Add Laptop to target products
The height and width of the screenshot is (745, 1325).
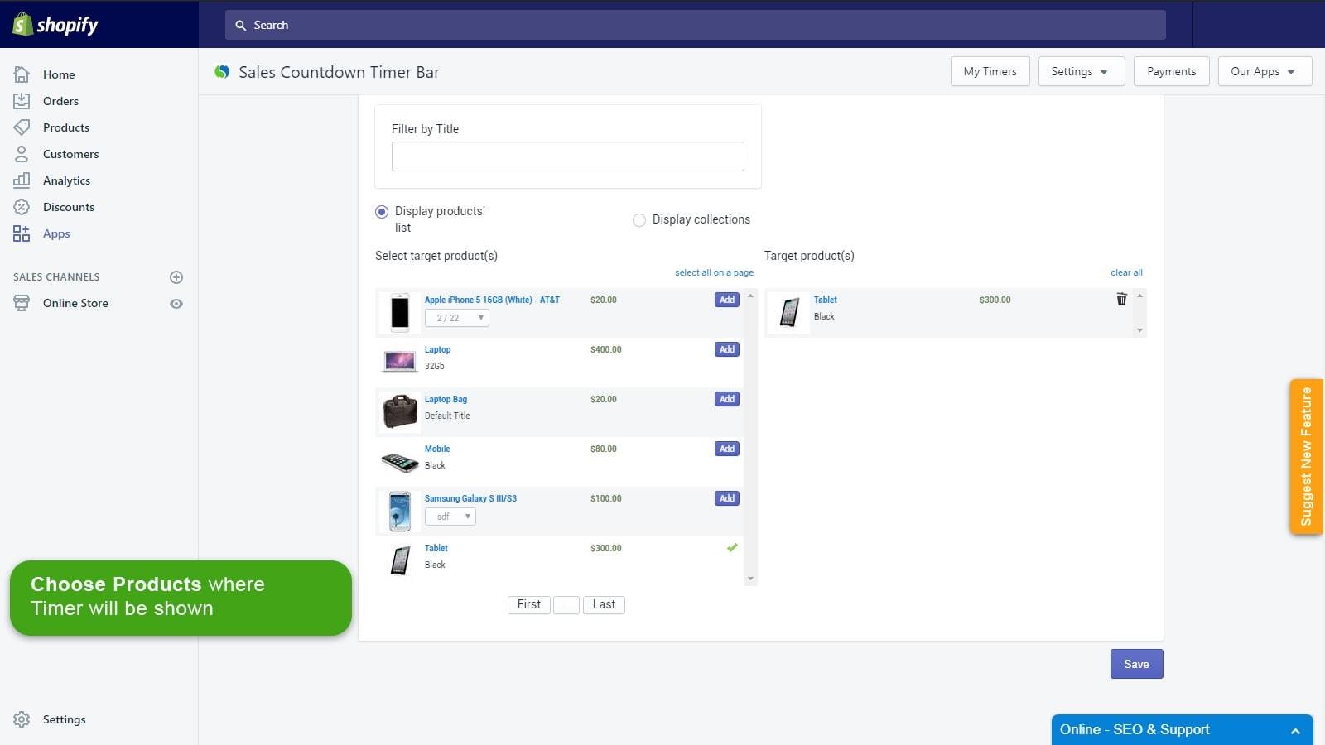727,349
